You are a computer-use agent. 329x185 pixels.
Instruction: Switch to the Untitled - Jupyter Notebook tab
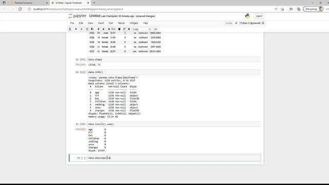69,3
